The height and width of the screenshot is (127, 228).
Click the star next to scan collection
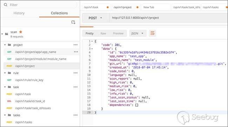(x=21, y=32)
